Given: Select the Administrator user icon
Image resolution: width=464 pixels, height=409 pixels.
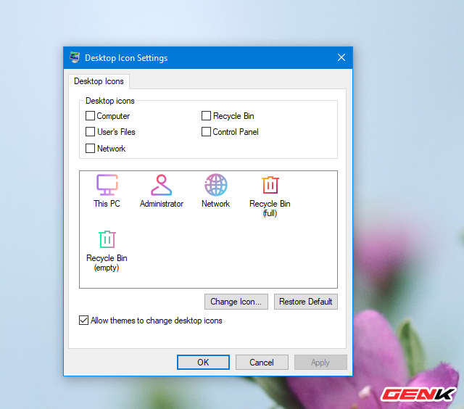Looking at the screenshot, I should (161, 186).
